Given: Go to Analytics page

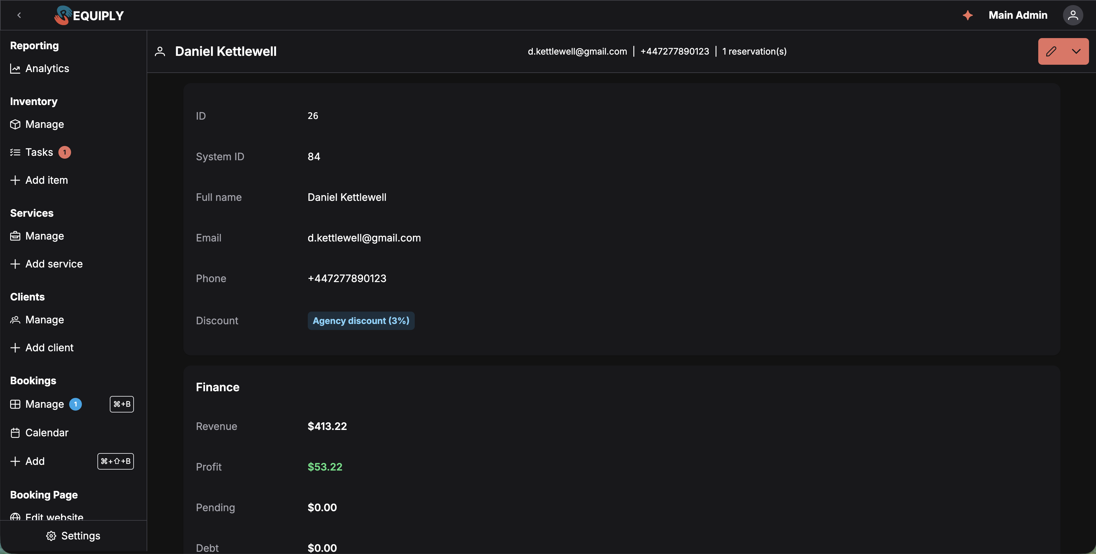Looking at the screenshot, I should (47, 69).
